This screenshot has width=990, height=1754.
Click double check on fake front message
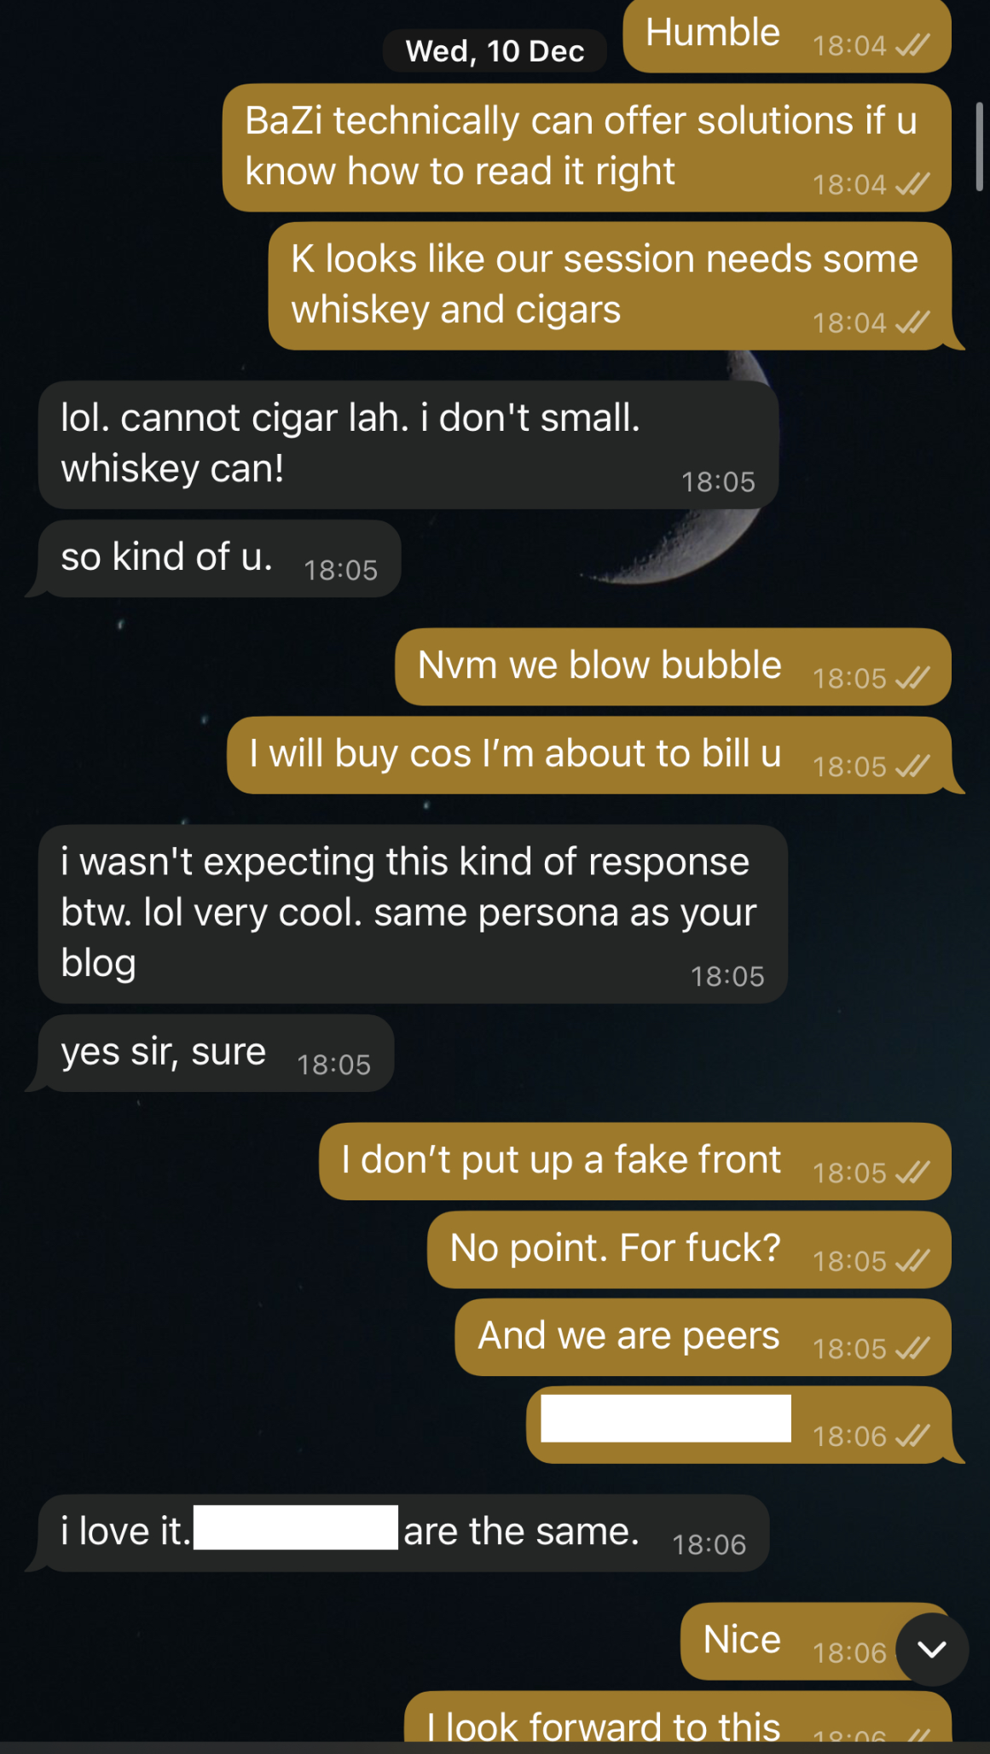pyautogui.click(x=912, y=1173)
